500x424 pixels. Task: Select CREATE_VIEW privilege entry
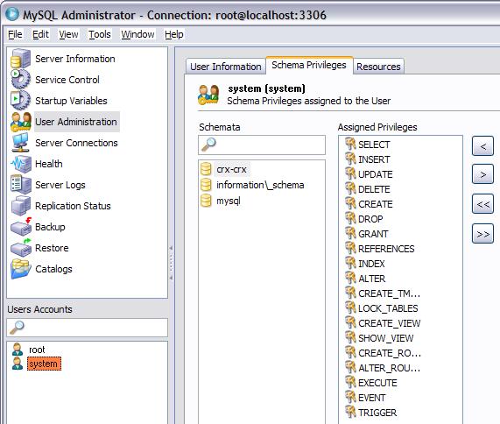[390, 323]
